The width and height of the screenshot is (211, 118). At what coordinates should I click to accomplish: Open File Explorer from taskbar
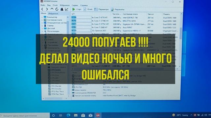point(76,115)
